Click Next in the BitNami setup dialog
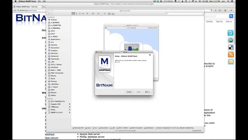Screen dimensions: 248x140 (147, 92)
